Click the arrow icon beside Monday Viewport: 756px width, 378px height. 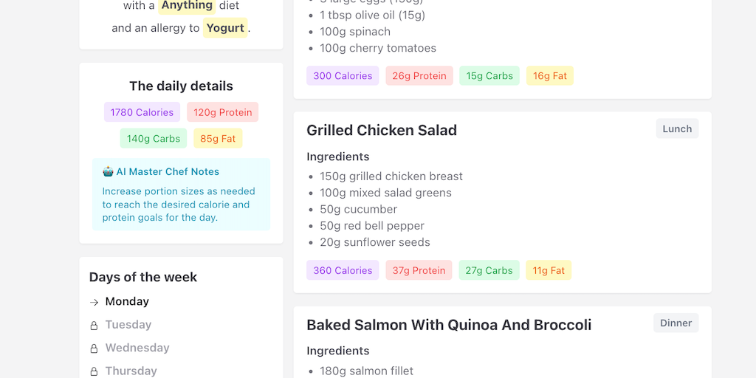[94, 302]
